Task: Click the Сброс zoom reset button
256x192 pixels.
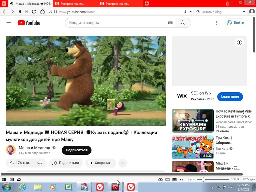Action: click(190, 179)
